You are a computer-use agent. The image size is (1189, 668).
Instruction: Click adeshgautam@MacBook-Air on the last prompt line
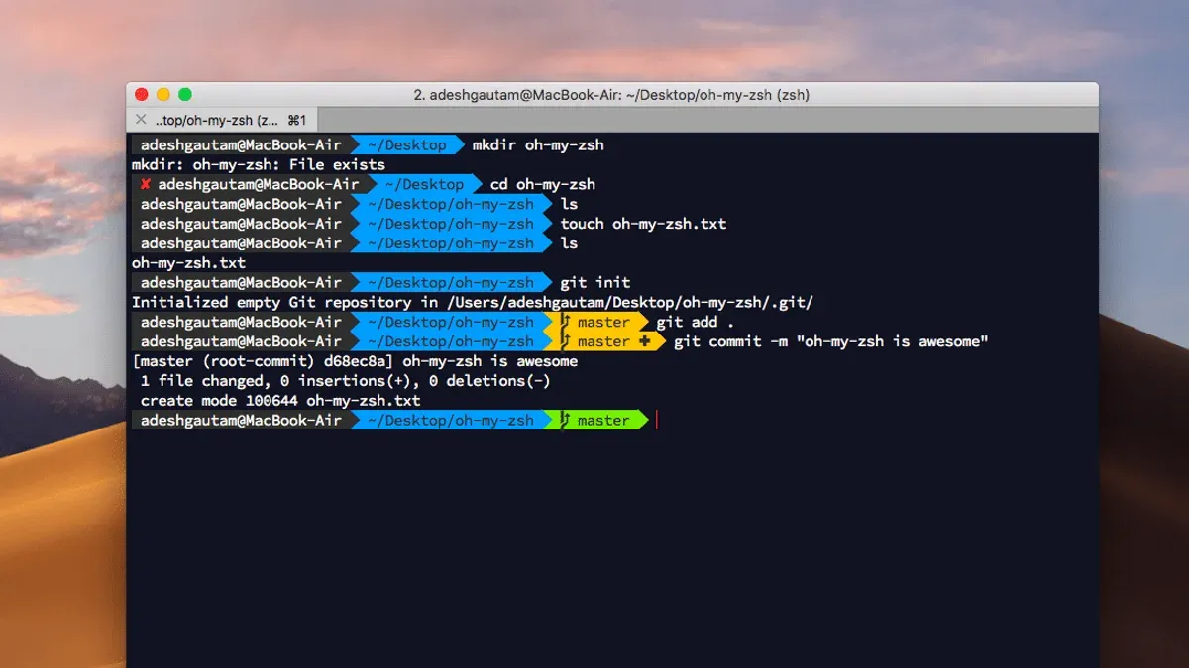click(241, 421)
